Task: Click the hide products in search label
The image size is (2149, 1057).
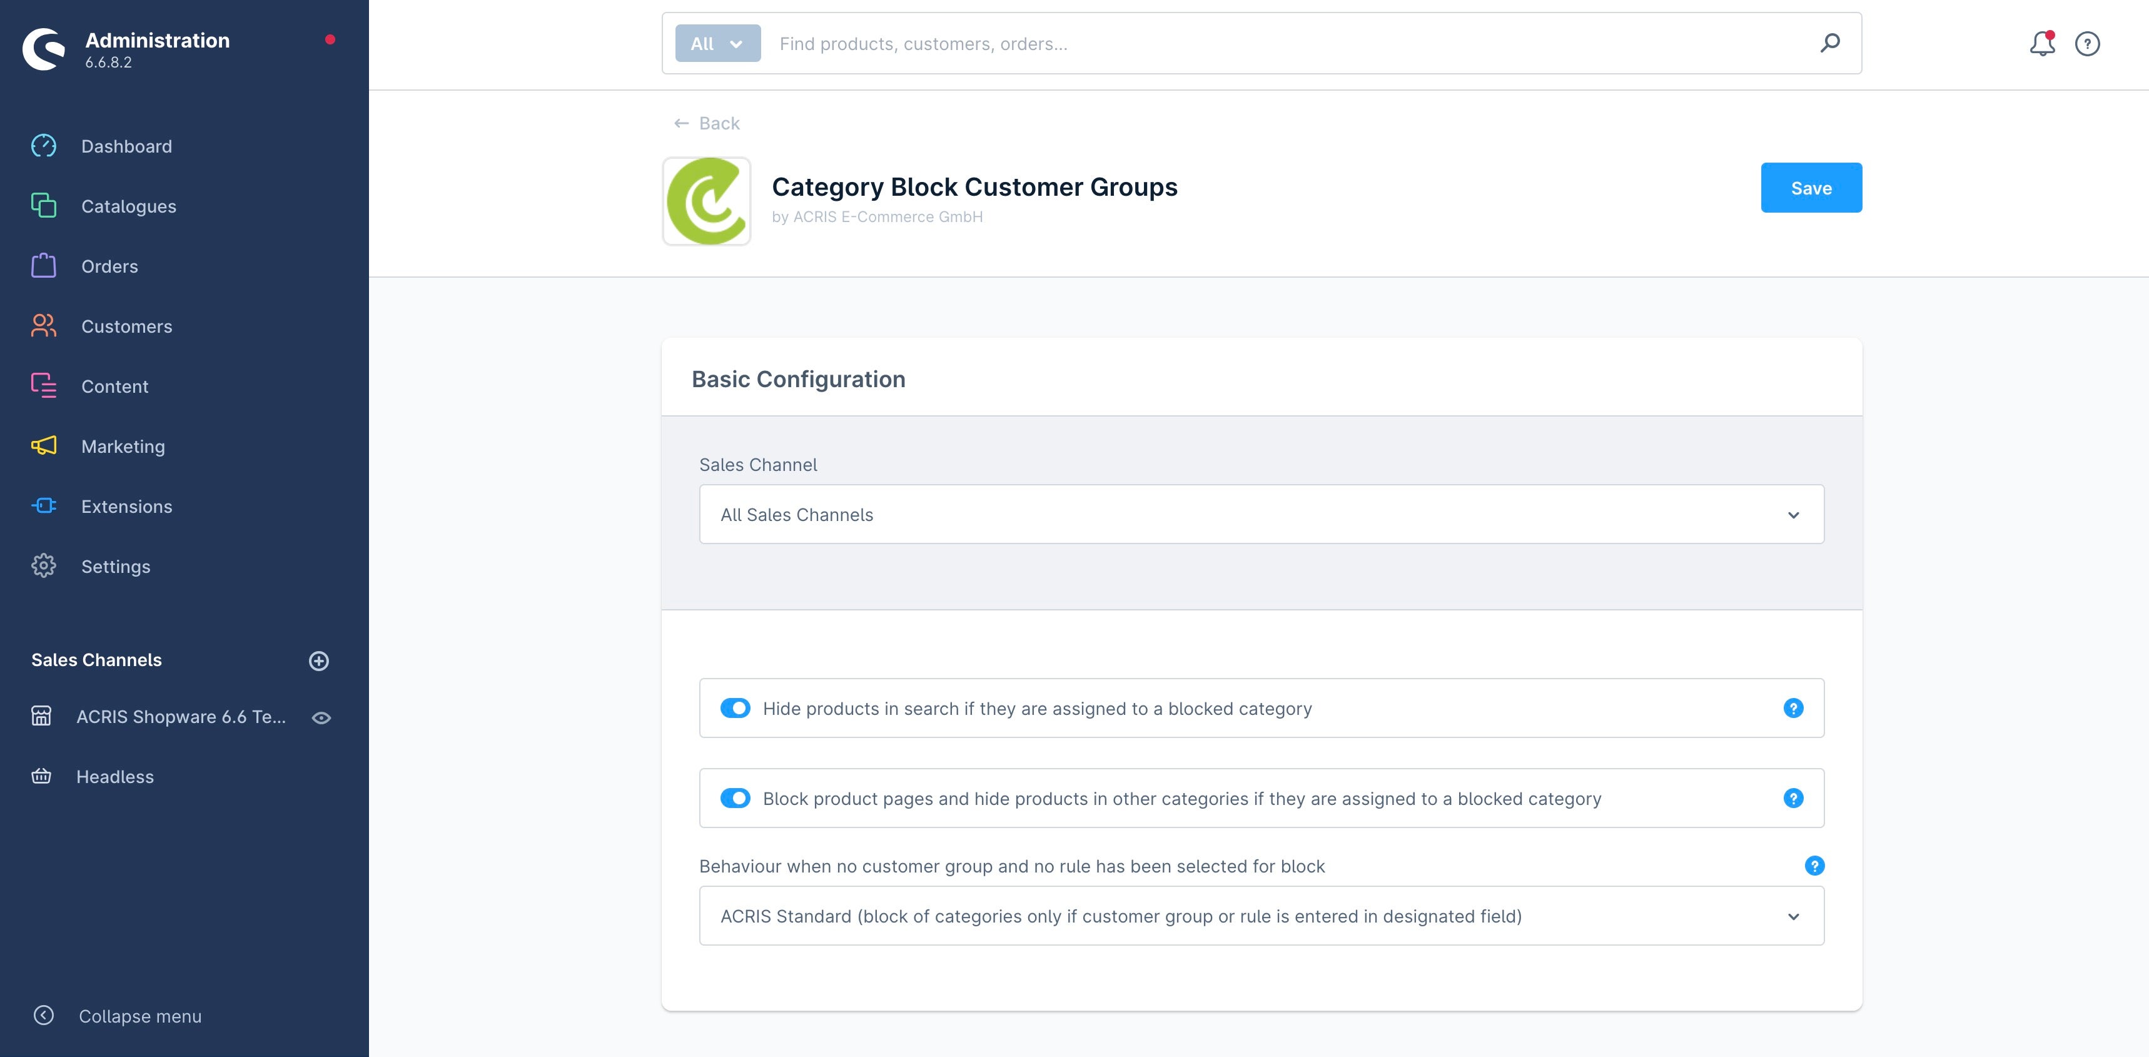Action: coord(1037,708)
